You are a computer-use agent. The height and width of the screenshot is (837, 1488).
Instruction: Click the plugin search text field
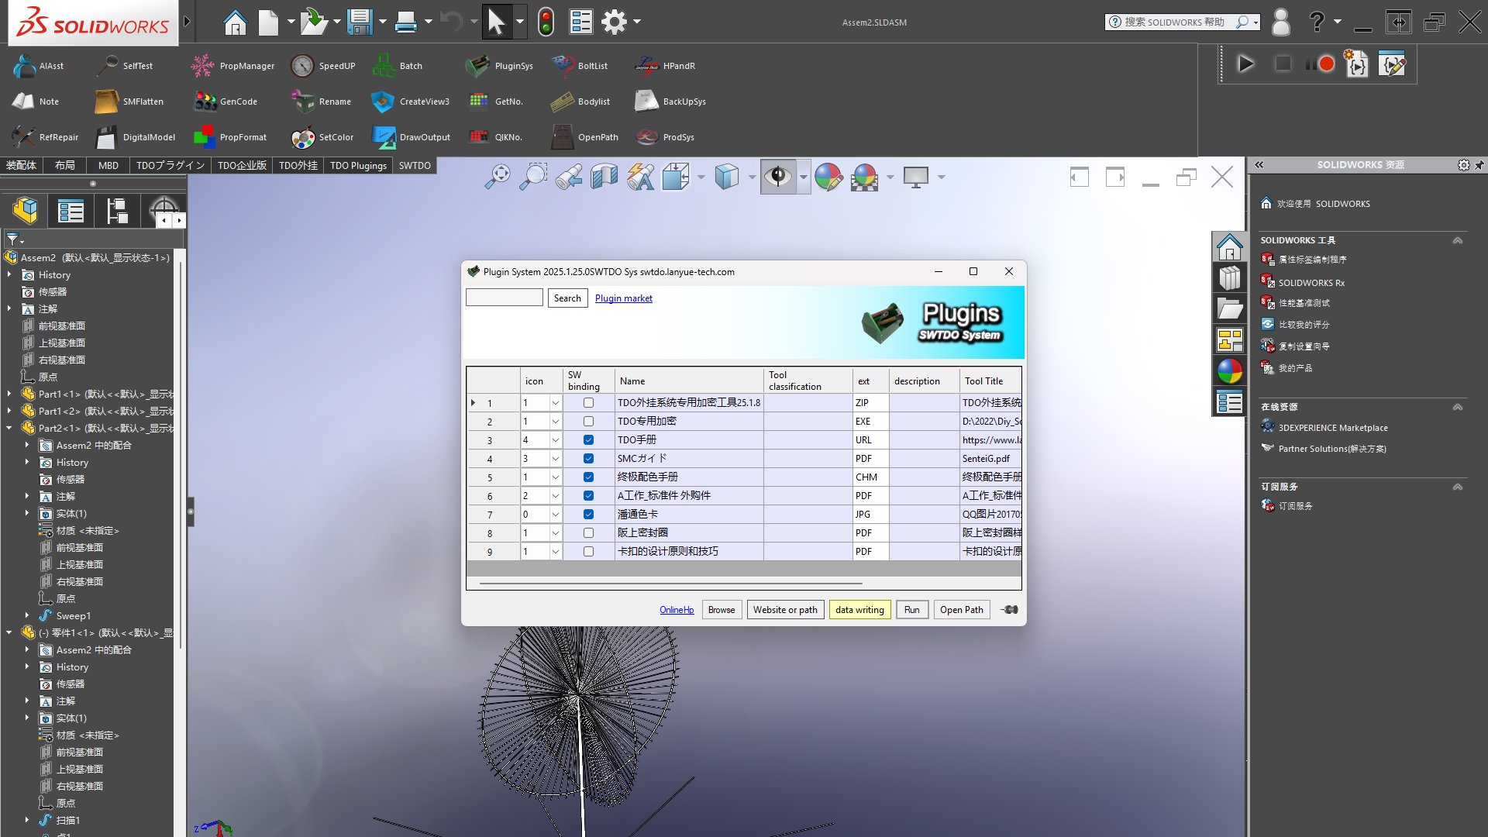[x=504, y=298]
